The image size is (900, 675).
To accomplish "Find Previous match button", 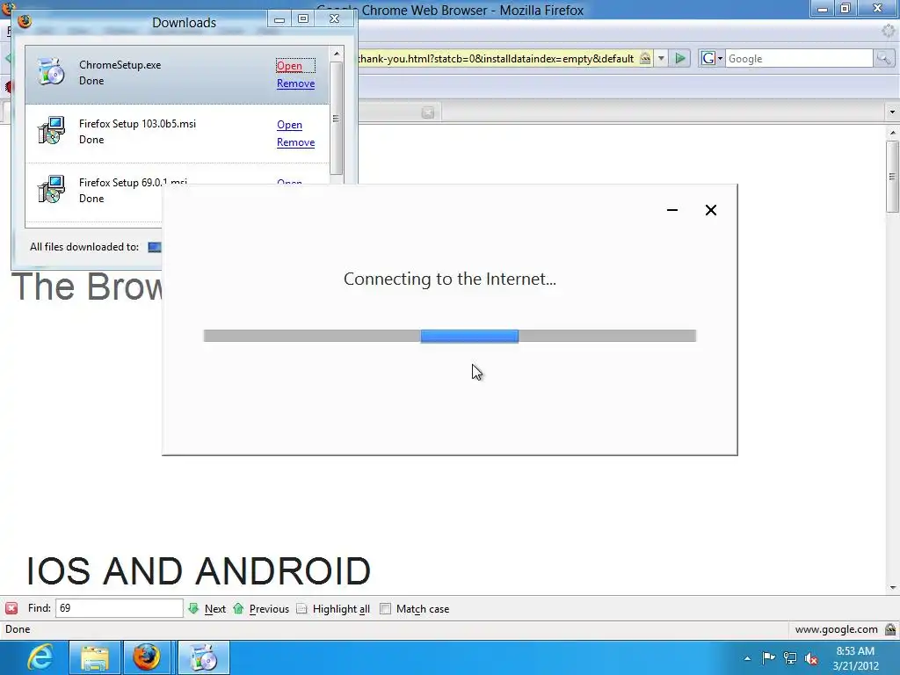I will (261, 609).
